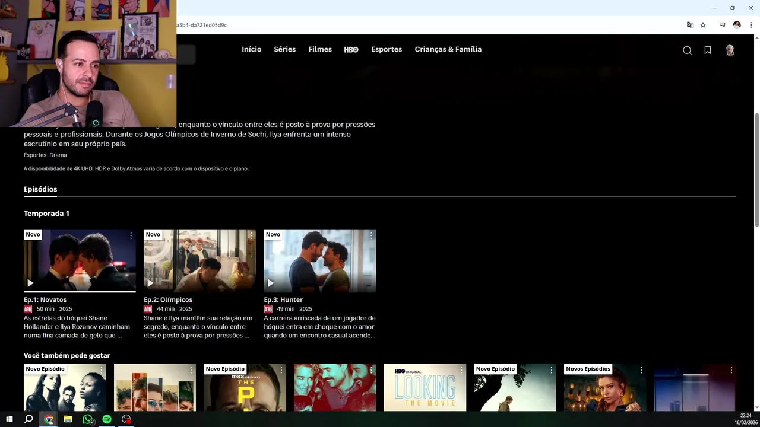This screenshot has width=760, height=427.
Task: Bookmark this page with the star icon
Action: click(703, 25)
